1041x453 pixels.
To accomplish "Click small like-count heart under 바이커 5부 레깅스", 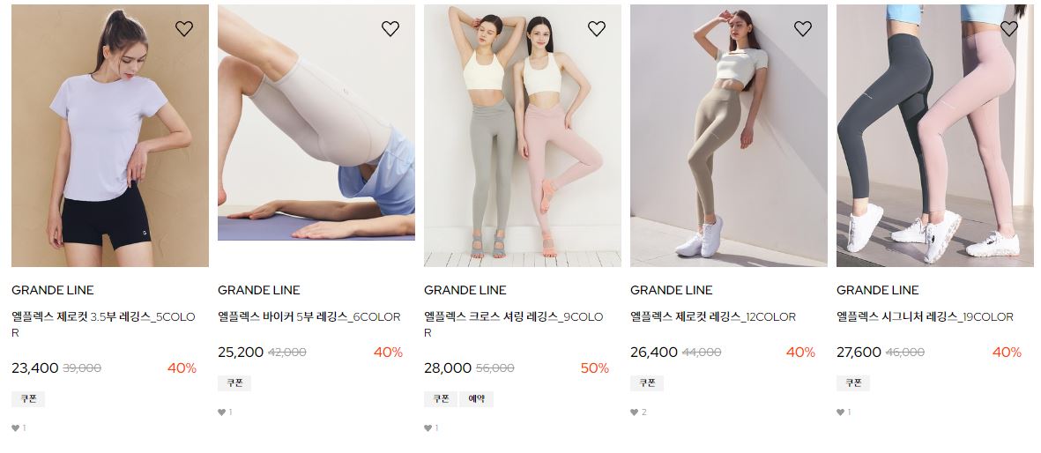I will [222, 412].
